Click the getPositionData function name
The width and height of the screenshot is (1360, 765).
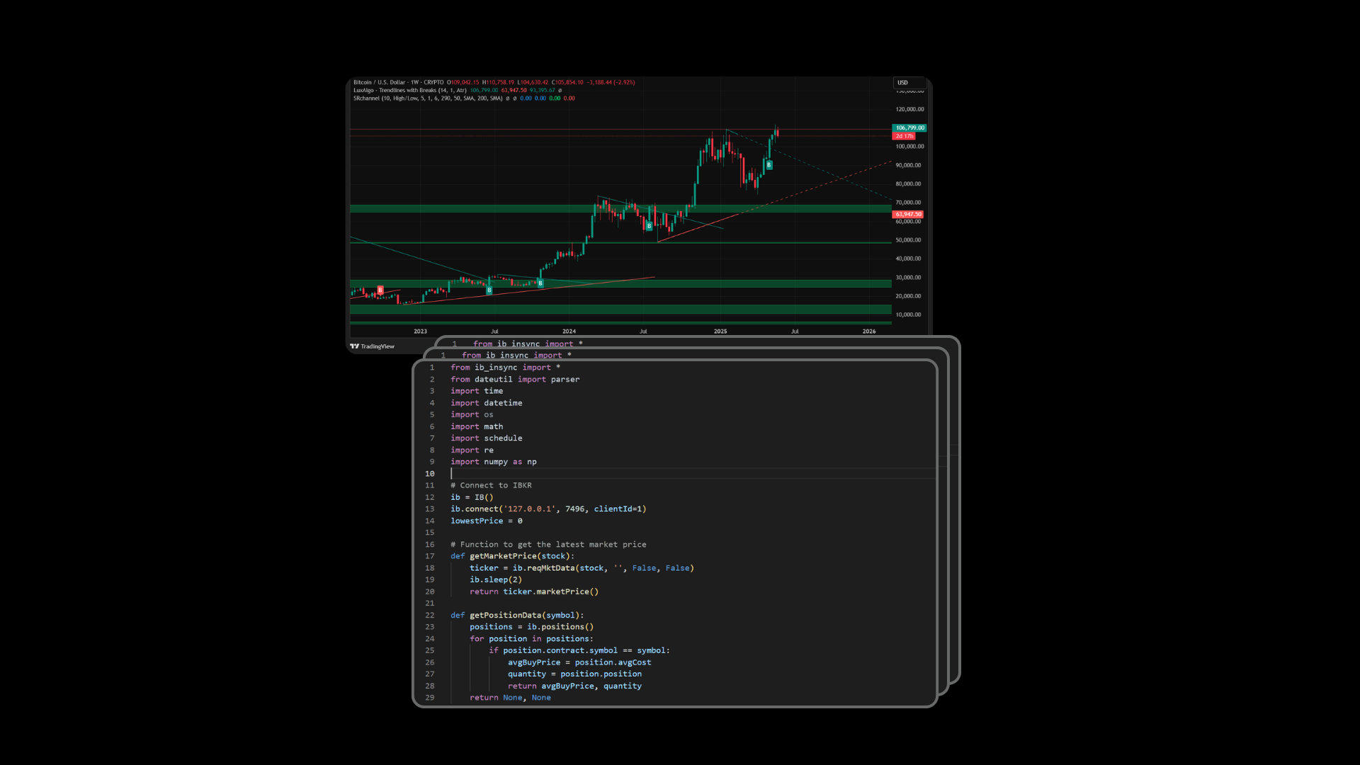click(x=504, y=616)
